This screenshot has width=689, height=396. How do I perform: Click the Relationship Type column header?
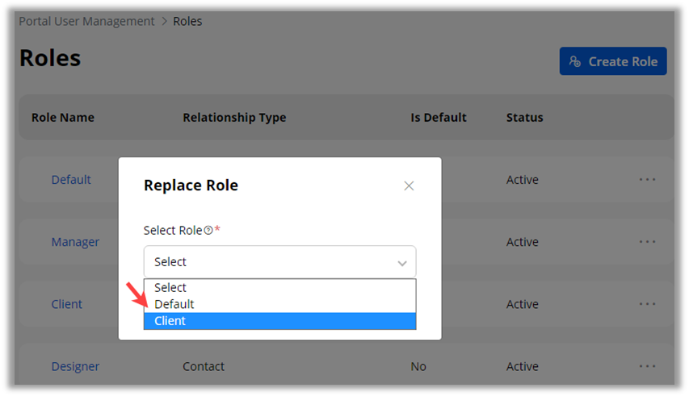[234, 118]
